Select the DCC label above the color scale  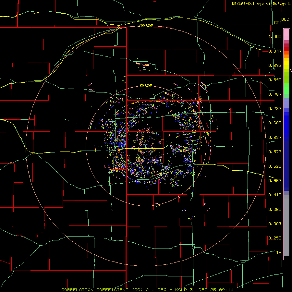click(x=285, y=19)
